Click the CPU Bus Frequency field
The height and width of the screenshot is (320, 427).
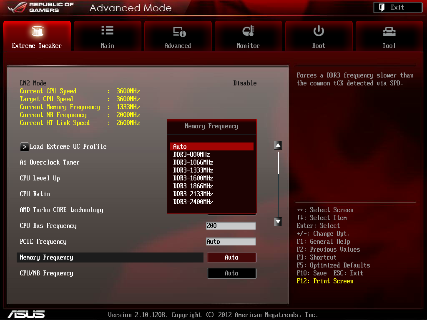pyautogui.click(x=231, y=225)
